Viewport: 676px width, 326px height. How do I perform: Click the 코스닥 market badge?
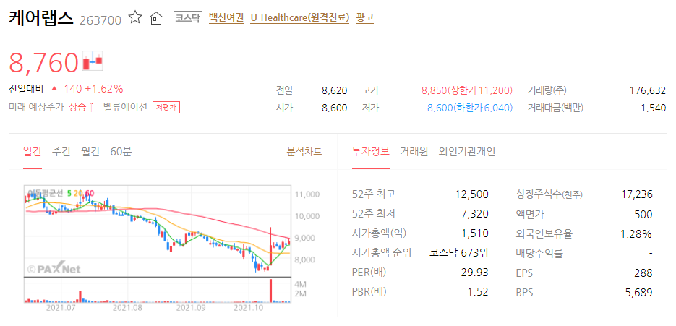coord(188,18)
